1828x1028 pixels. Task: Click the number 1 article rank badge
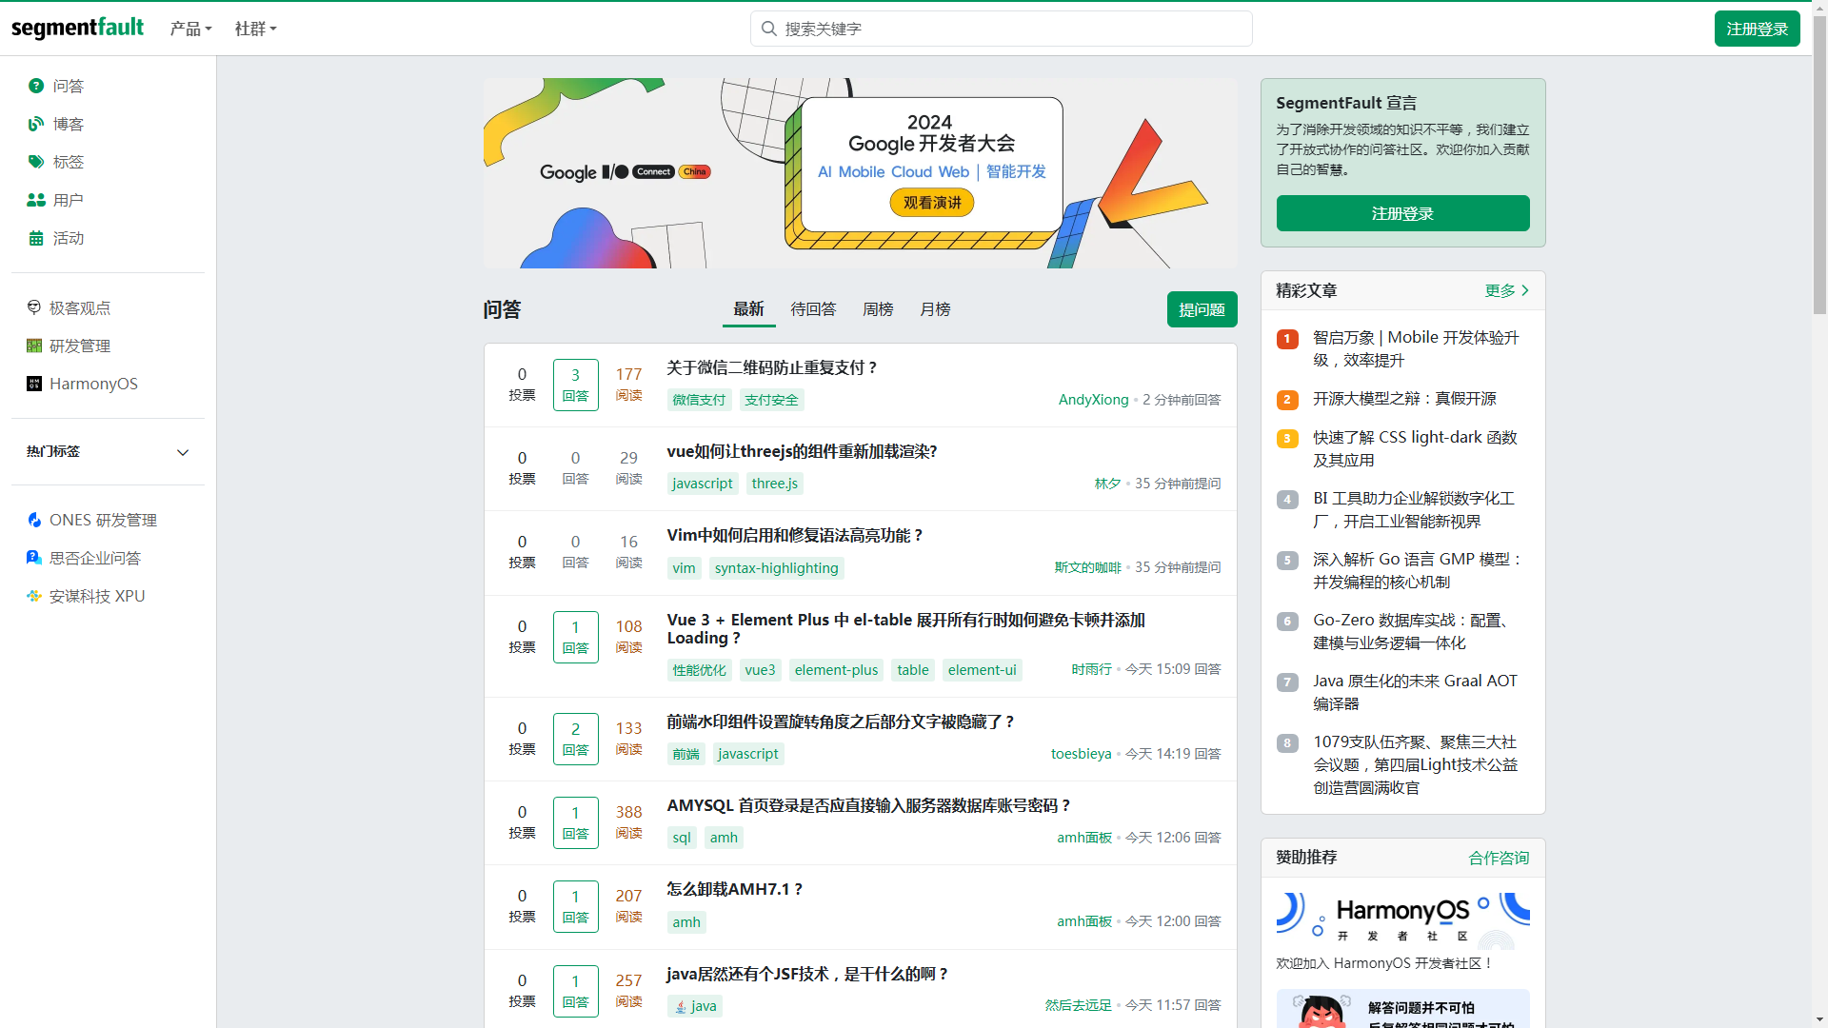(1287, 339)
